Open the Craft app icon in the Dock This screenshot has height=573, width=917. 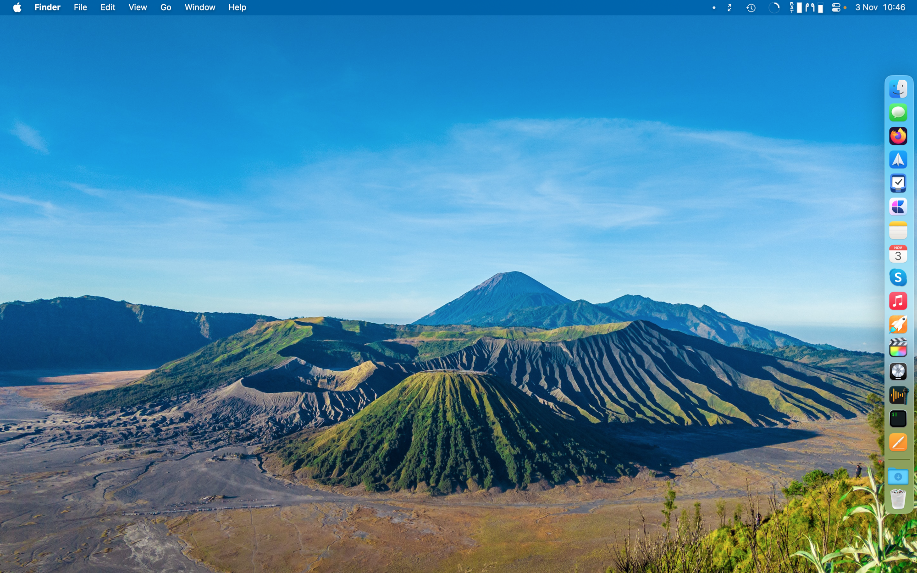(898, 207)
